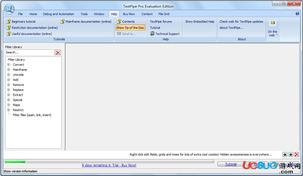Image resolution: width=303 pixels, height=176 pixels.
Task: Open the Beginners tutorial
Action: (x=21, y=22)
